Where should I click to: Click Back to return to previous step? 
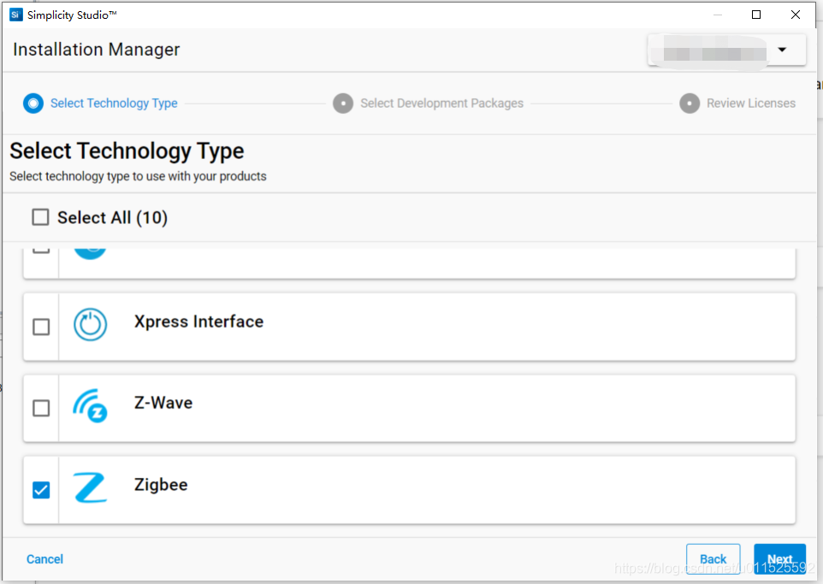713,558
